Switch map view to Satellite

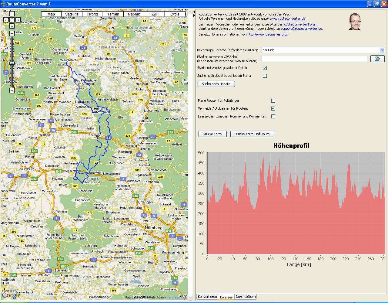(72, 14)
